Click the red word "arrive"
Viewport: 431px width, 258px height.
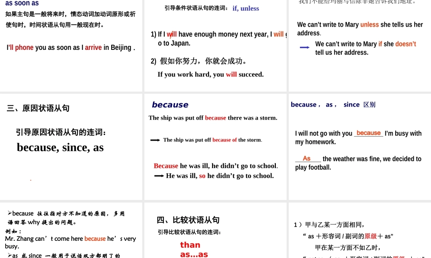[x=93, y=47]
